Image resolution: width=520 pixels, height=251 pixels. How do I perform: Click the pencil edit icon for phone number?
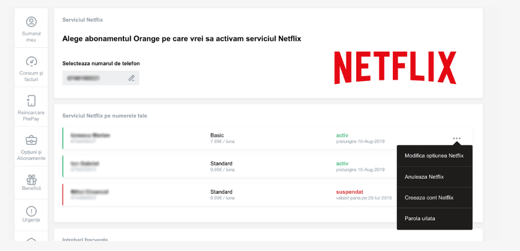(x=132, y=78)
